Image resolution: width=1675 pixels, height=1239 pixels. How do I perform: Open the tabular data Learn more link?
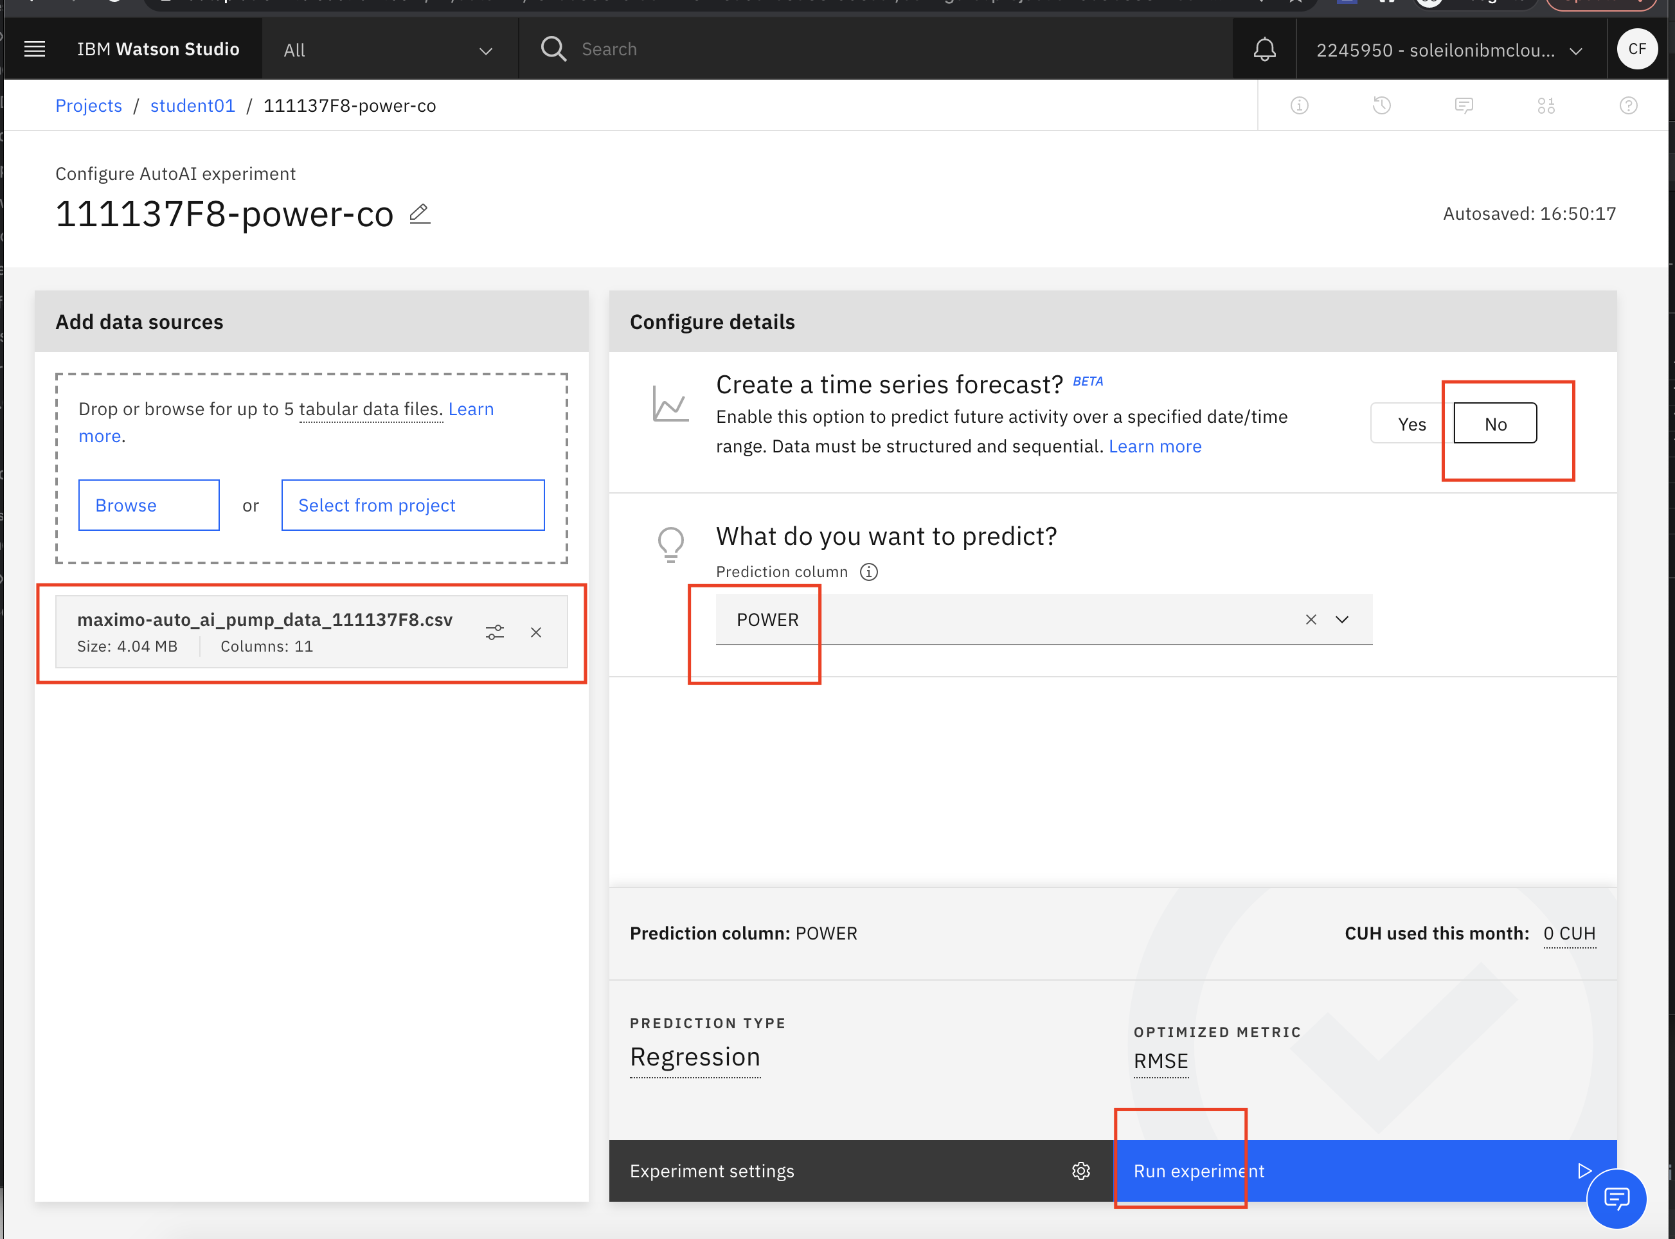coord(471,409)
